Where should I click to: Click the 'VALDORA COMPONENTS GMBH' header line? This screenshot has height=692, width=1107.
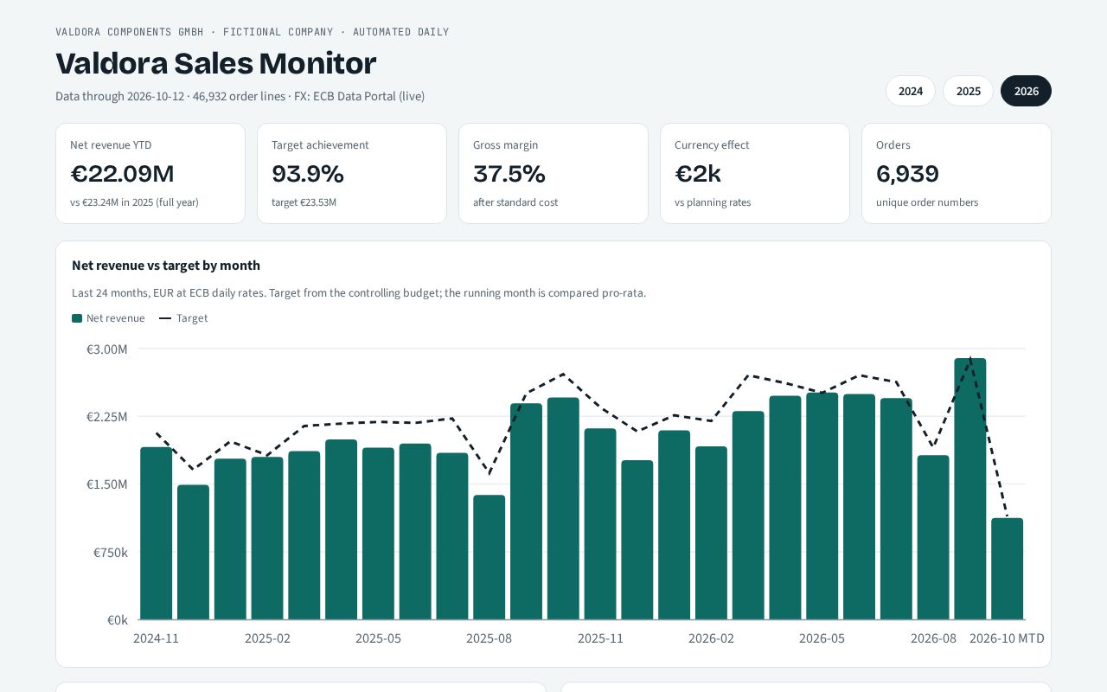pyautogui.click(x=253, y=32)
